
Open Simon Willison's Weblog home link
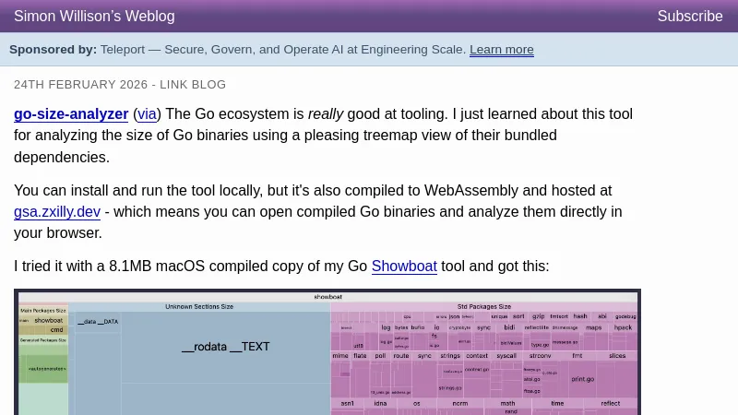[94, 16]
